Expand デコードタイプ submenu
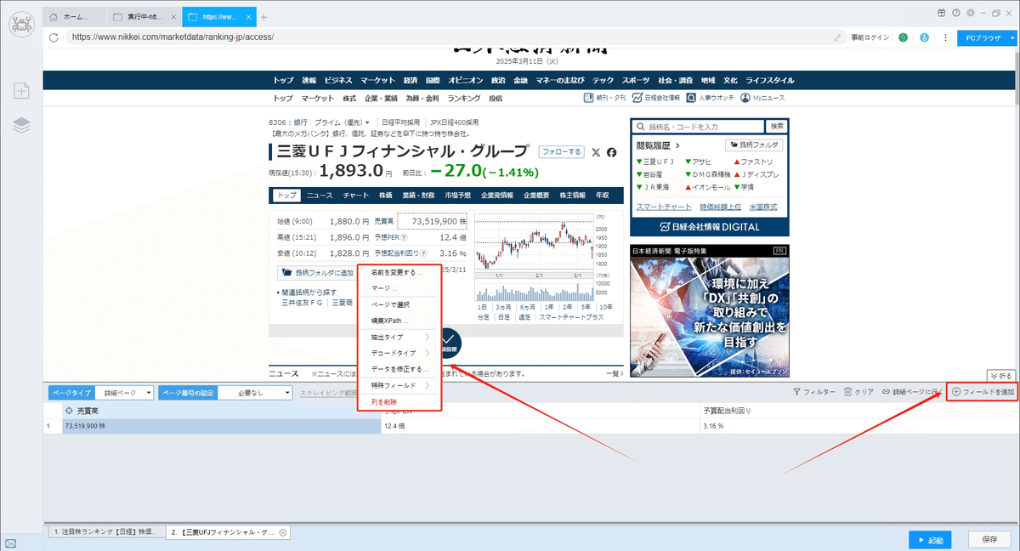This screenshot has height=551, width=1020. [399, 353]
